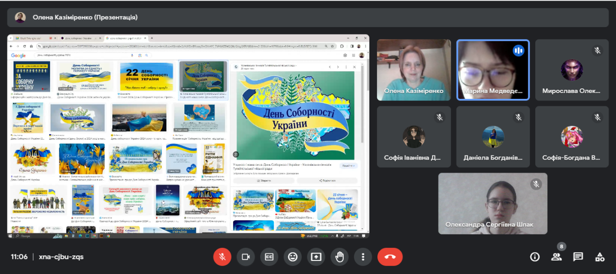Select Мирослава Олек... participant tile
This screenshot has width=616, height=274.
[572, 70]
